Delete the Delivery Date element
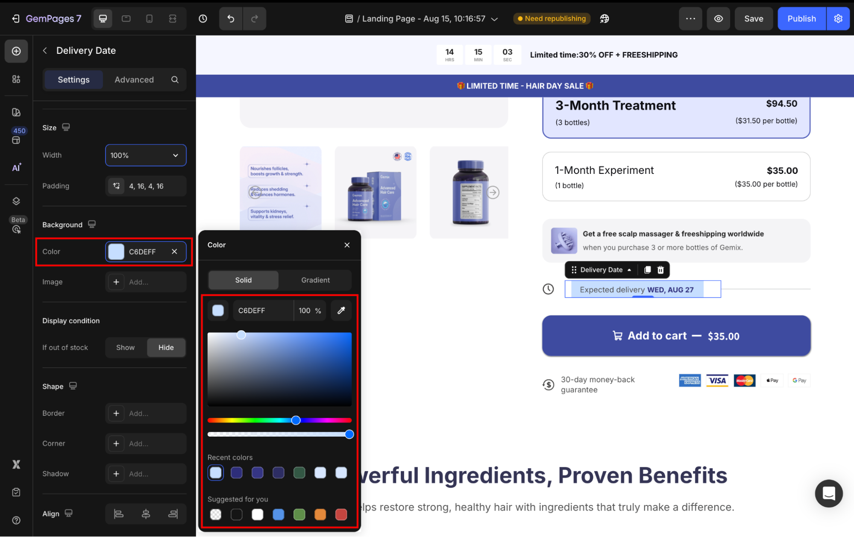This screenshot has width=854, height=537. (x=660, y=270)
